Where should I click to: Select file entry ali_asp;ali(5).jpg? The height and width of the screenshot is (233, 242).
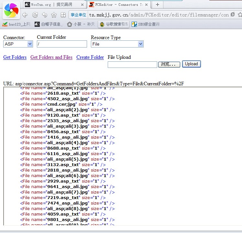(67, 159)
